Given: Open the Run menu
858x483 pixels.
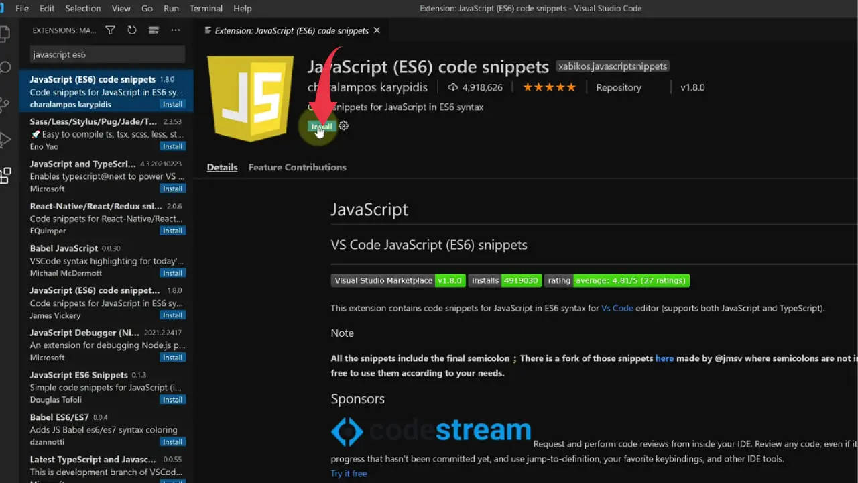Looking at the screenshot, I should [171, 9].
